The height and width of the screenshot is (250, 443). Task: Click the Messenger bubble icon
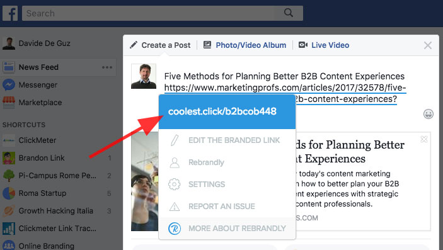(x=9, y=85)
